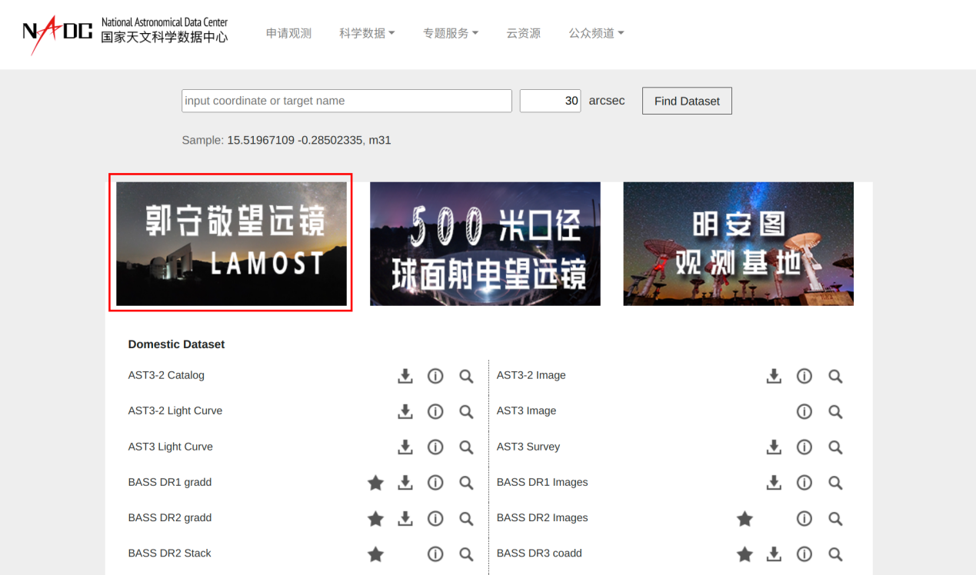The height and width of the screenshot is (575, 976).
Task: Download the AST3 Survey dataset
Action: click(774, 447)
